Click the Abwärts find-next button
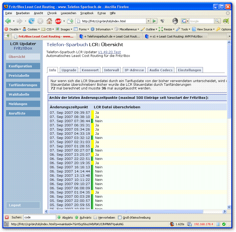236x232 pixels. pyautogui.click(x=65, y=217)
